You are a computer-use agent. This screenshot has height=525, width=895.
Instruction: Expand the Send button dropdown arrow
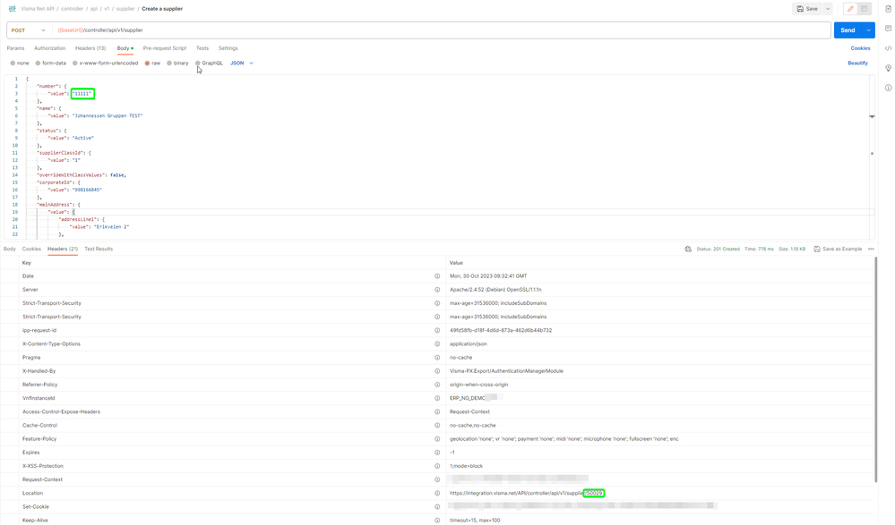tap(868, 30)
